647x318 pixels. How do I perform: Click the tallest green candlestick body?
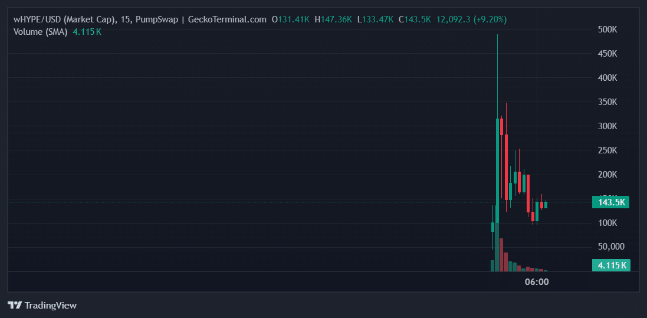pos(497,171)
